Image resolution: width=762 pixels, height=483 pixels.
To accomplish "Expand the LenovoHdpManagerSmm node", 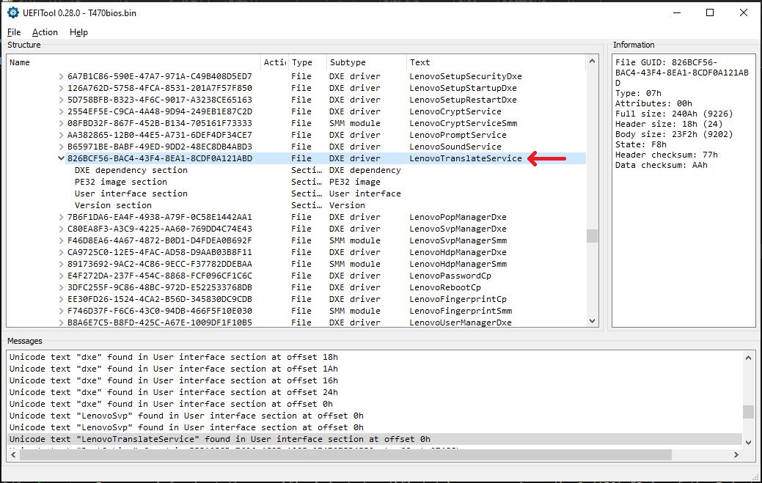I will (61, 264).
